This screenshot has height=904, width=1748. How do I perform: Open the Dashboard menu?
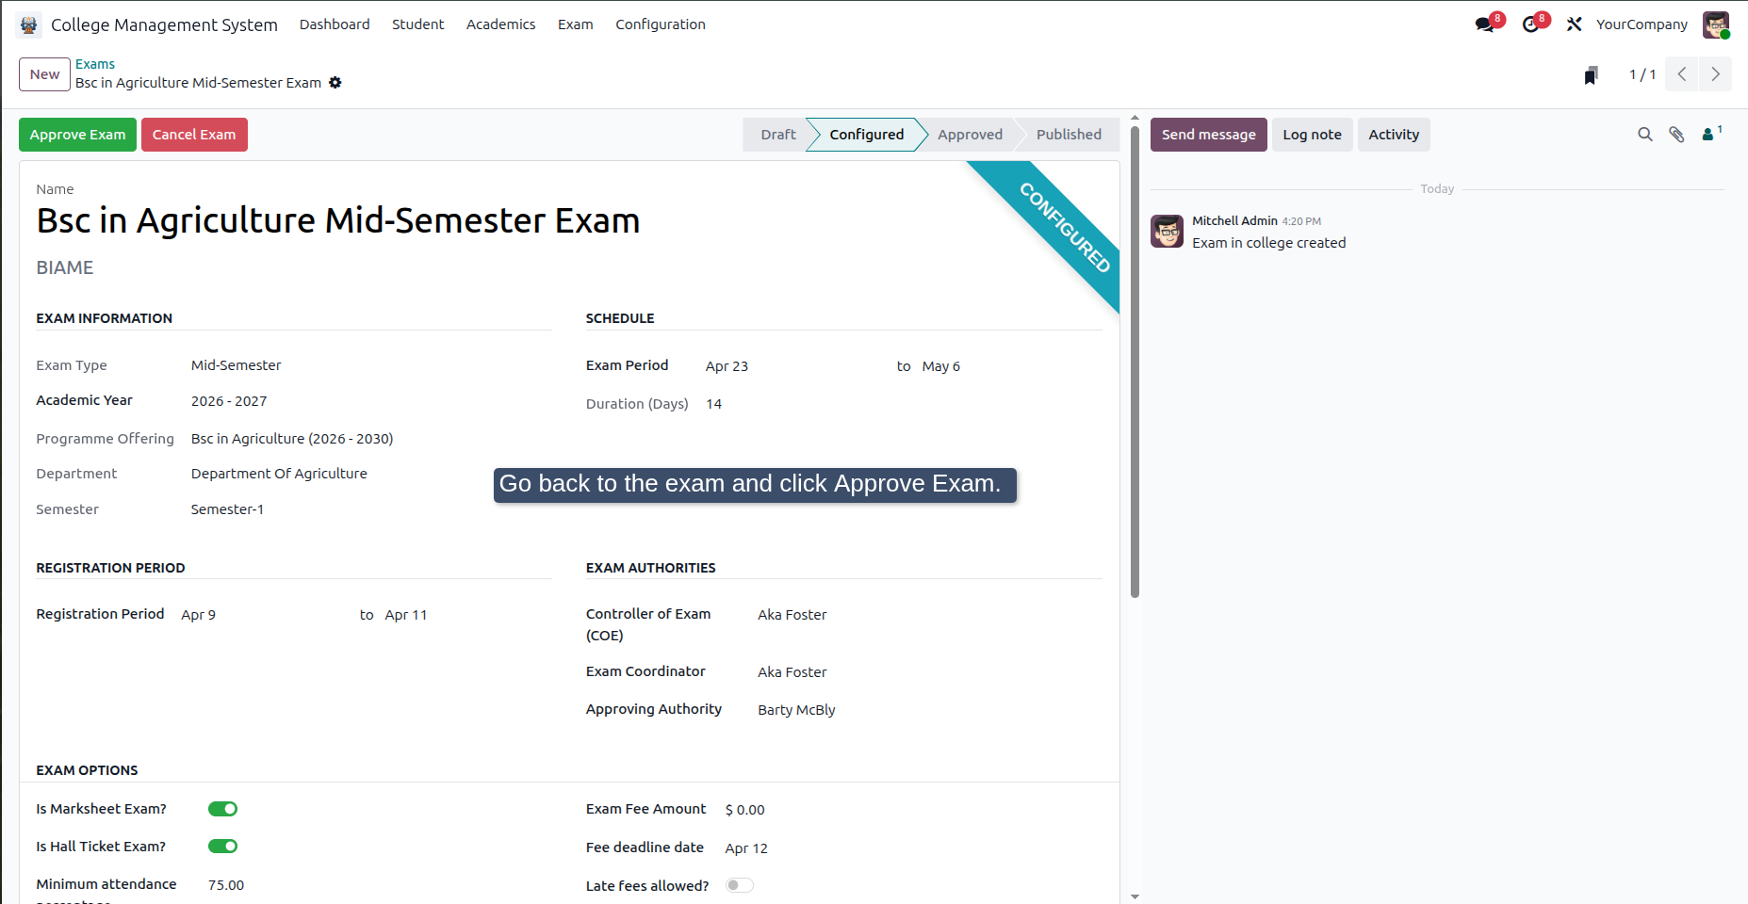(x=335, y=24)
